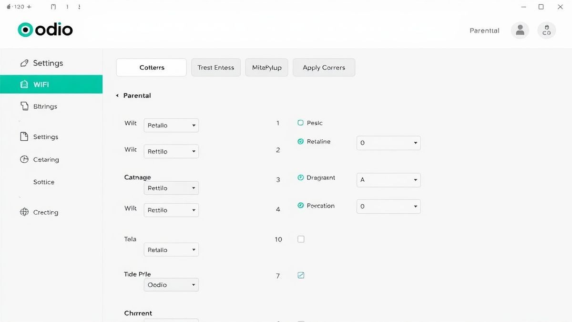The image size is (572, 322).
Task: Click the round icon right of the avatar
Action: point(546,31)
